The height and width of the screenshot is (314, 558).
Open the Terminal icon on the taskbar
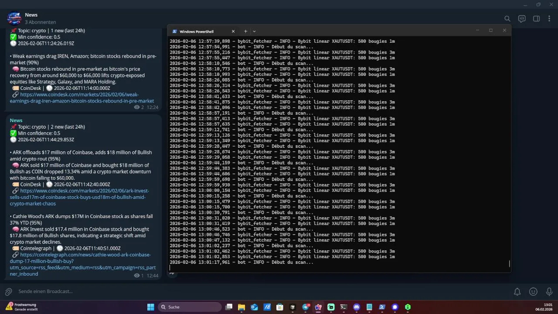[x=344, y=307]
